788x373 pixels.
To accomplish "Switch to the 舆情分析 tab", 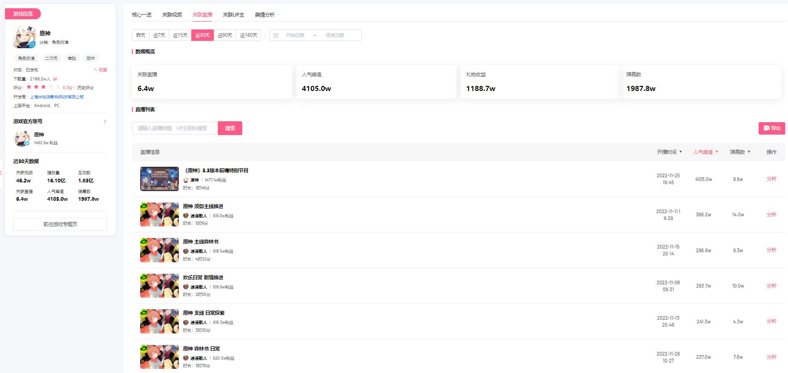I will [x=265, y=15].
